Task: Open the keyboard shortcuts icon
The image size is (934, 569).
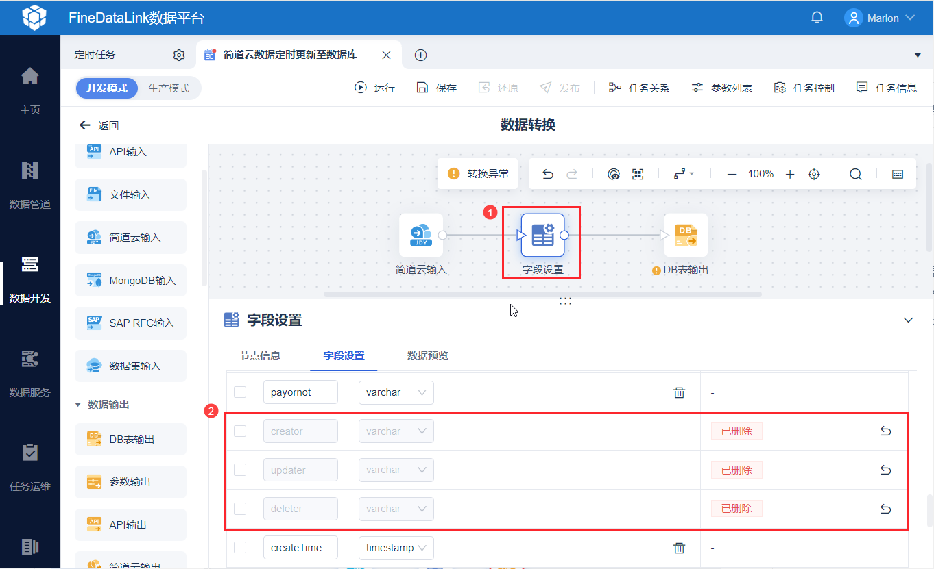Action: 898,174
